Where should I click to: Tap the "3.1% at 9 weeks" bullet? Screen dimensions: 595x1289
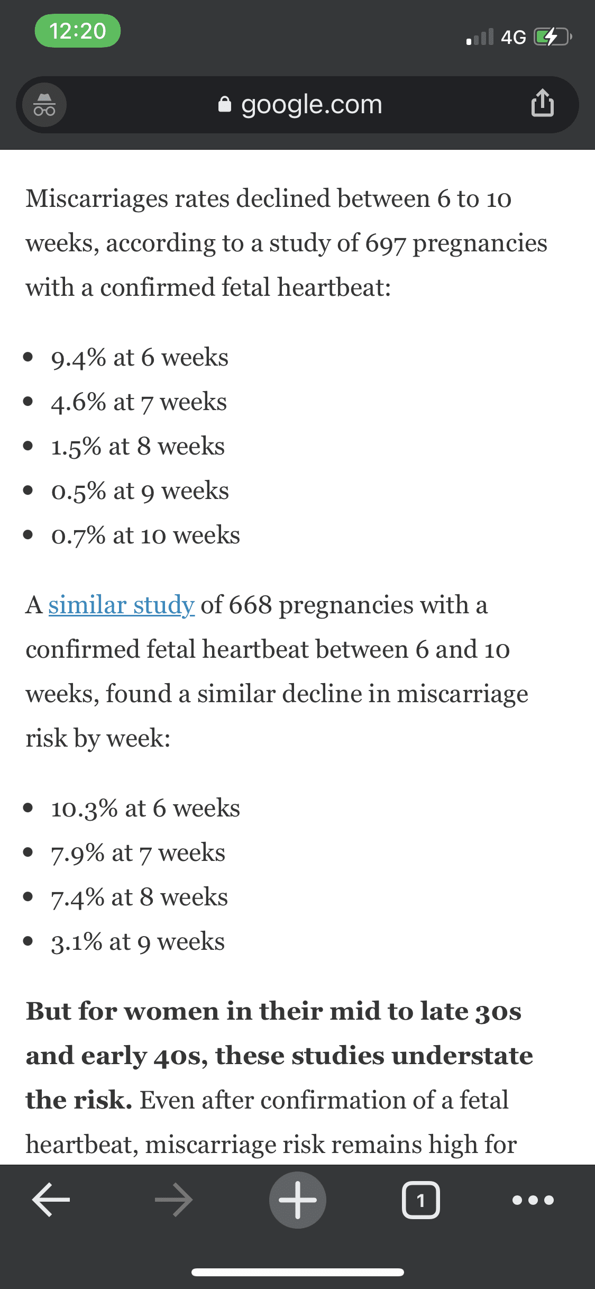pos(138,942)
